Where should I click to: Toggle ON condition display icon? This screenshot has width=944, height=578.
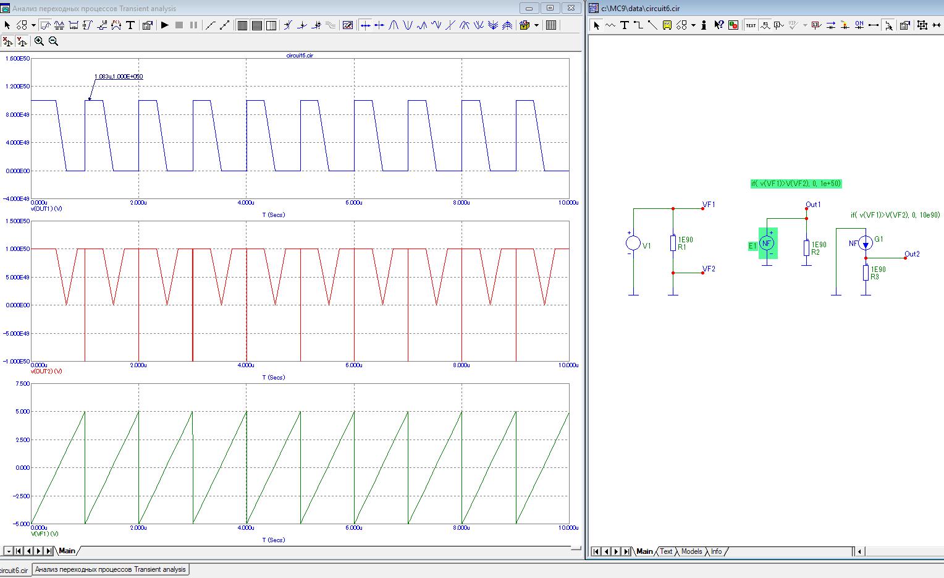click(859, 25)
